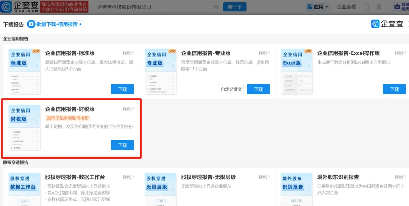Screen dimensions: 409x206
Task: Clear the search box with the X icon
Action: pos(216,7)
